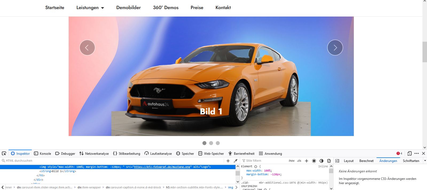Collapse the side pane toggle icon

tap(337, 161)
